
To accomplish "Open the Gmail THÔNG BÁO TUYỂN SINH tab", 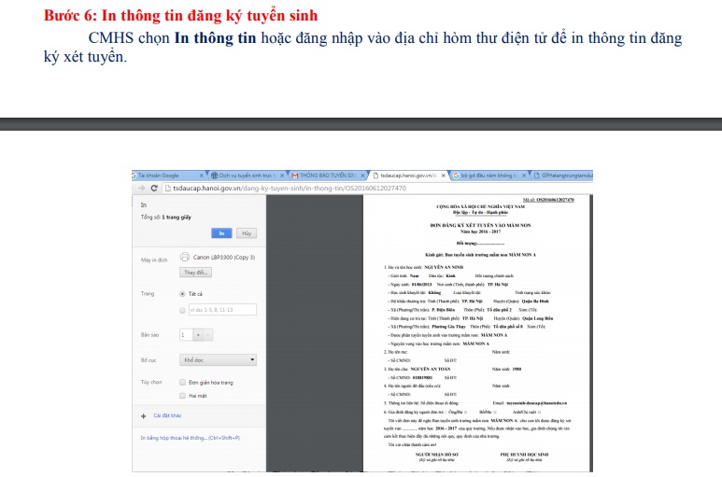I will pos(327,175).
